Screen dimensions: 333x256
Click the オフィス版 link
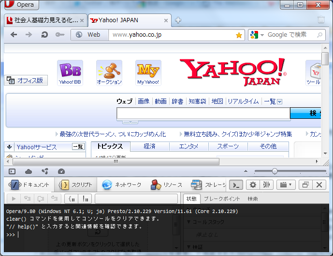pos(26,81)
